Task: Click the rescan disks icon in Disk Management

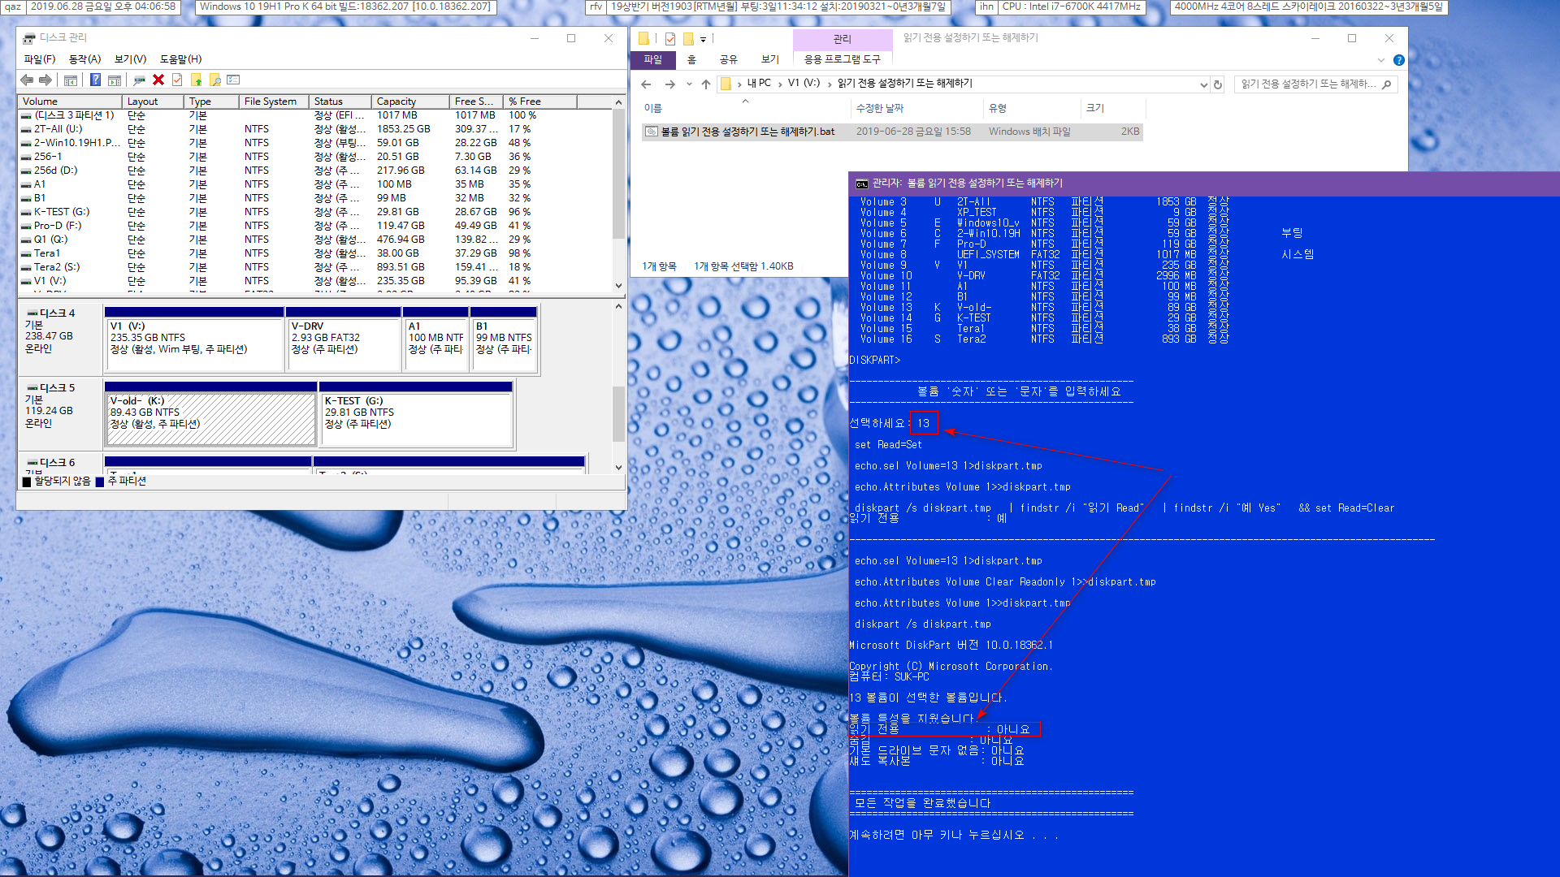Action: coord(139,80)
